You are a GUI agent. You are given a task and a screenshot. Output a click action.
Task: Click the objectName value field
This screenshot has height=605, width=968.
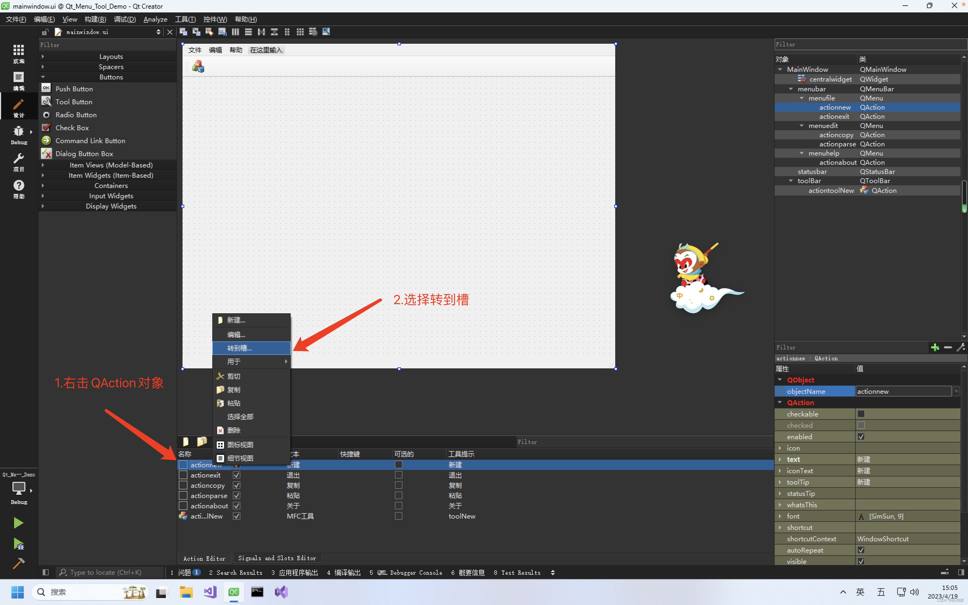[903, 391]
